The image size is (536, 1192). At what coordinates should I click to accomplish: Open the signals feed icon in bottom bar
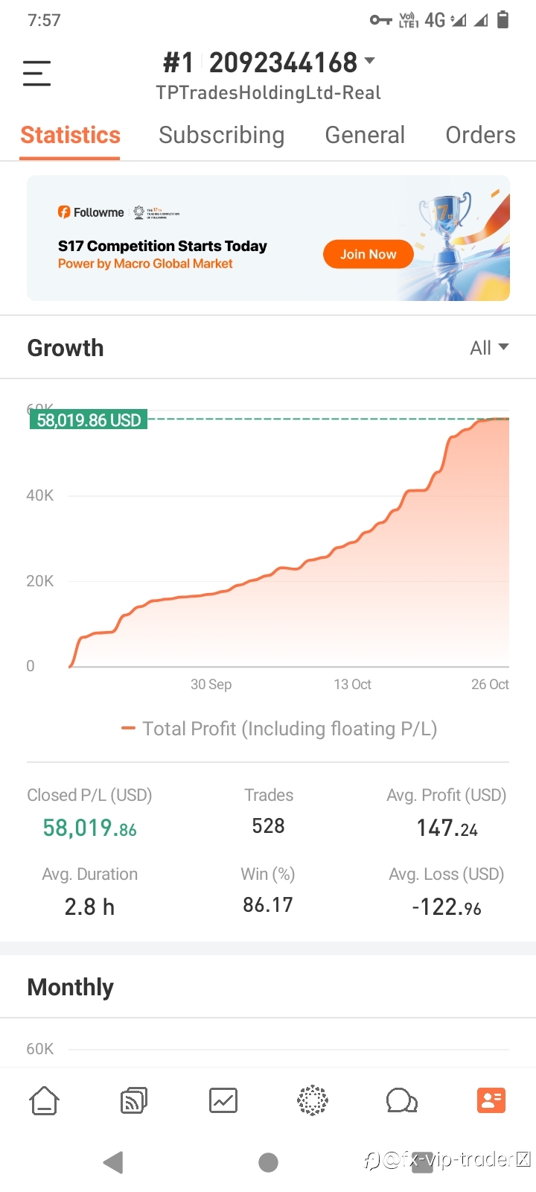click(x=134, y=1100)
